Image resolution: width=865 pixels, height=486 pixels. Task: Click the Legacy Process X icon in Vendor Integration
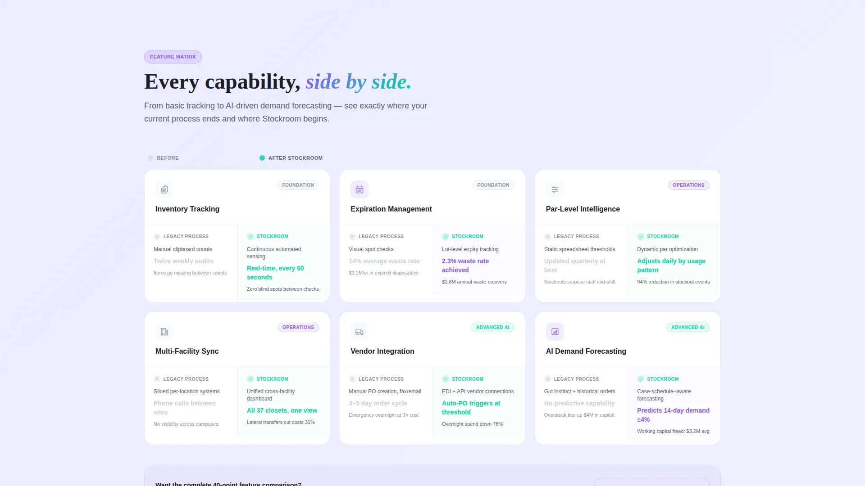pyautogui.click(x=352, y=379)
